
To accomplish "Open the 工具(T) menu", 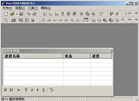I will coord(33,8).
